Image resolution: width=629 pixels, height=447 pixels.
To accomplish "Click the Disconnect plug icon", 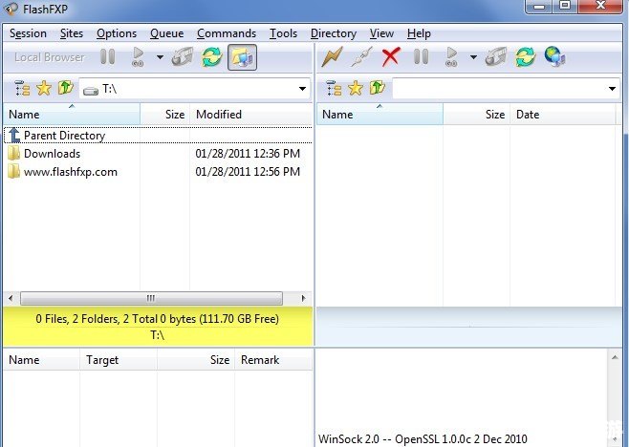I will [361, 57].
